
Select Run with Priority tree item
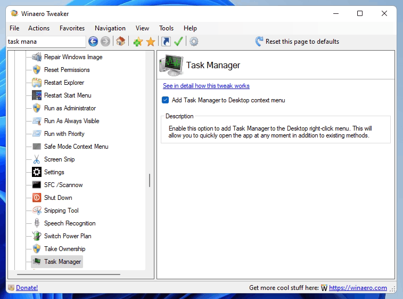click(x=64, y=134)
